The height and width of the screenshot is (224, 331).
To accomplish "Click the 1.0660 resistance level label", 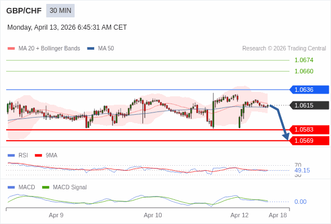I will (x=304, y=71).
